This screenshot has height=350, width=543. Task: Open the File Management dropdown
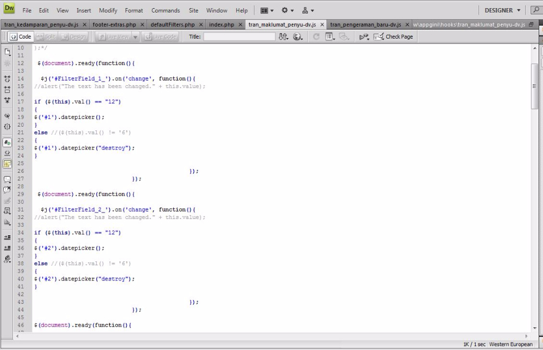coord(283,36)
